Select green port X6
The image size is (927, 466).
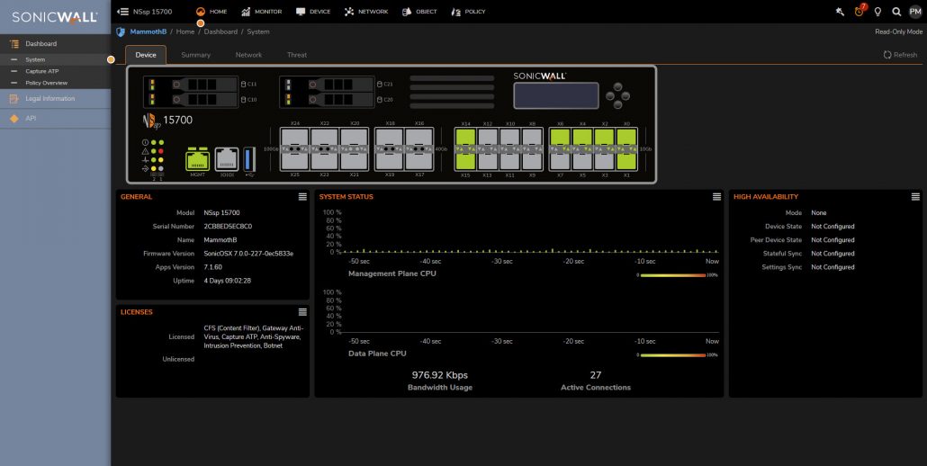(561, 138)
